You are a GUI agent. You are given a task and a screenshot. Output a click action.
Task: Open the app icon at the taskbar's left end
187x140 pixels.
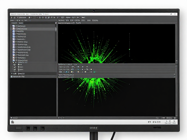click(13, 122)
